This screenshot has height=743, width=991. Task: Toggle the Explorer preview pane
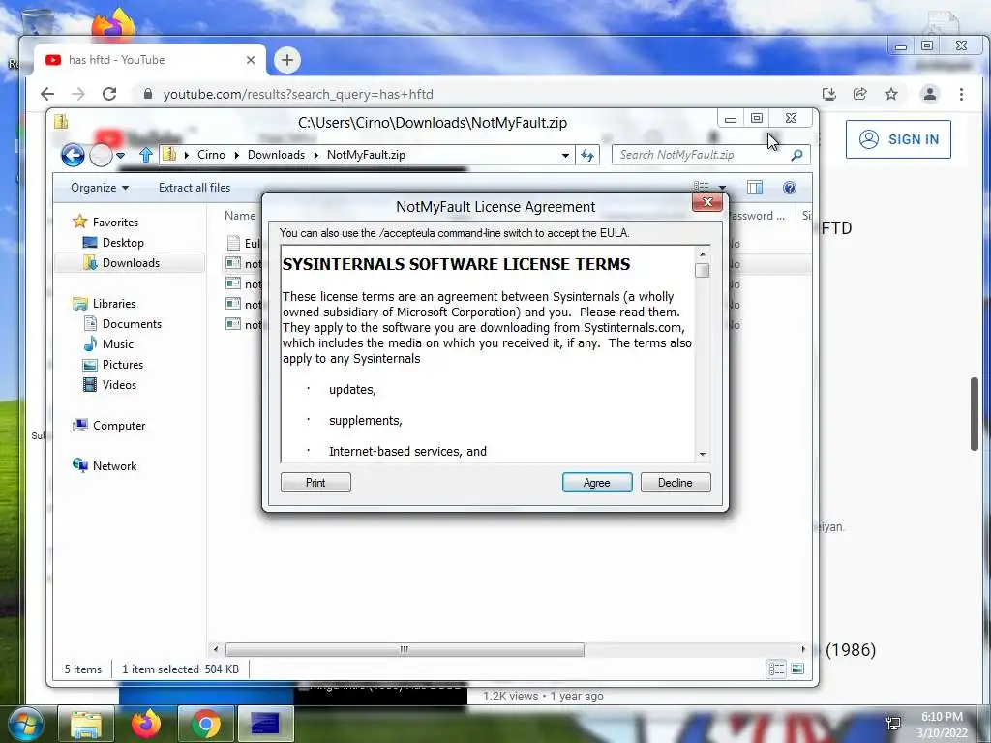(x=755, y=188)
